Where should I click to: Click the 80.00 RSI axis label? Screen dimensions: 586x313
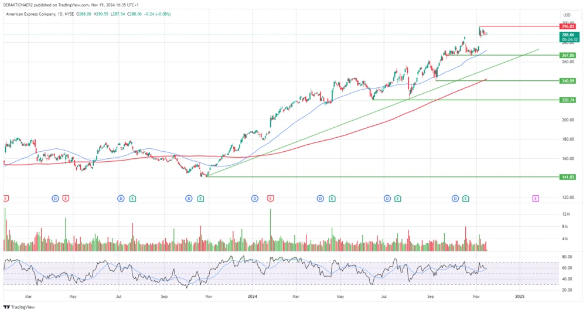click(567, 257)
